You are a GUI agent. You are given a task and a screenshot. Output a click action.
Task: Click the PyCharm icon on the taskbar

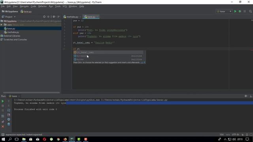click(x=72, y=139)
